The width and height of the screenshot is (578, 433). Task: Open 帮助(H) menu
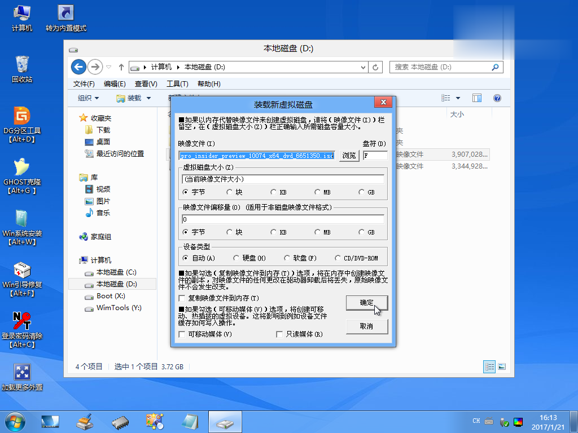coord(209,84)
